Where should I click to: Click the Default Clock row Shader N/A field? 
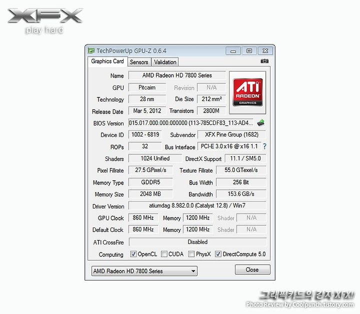[251, 229]
